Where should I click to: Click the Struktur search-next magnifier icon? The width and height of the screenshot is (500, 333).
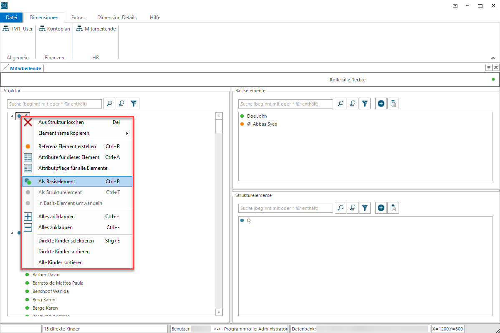coord(121,103)
